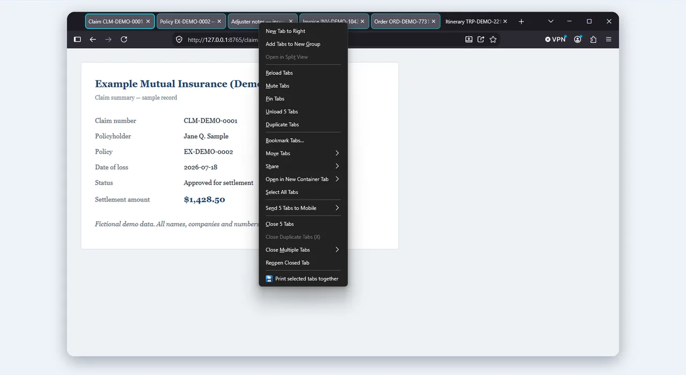The height and width of the screenshot is (375, 686).
Task: Go back one page
Action: coord(93,39)
